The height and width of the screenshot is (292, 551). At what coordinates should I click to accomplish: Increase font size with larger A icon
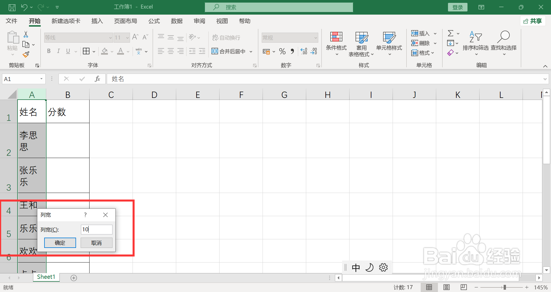pyautogui.click(x=135, y=37)
